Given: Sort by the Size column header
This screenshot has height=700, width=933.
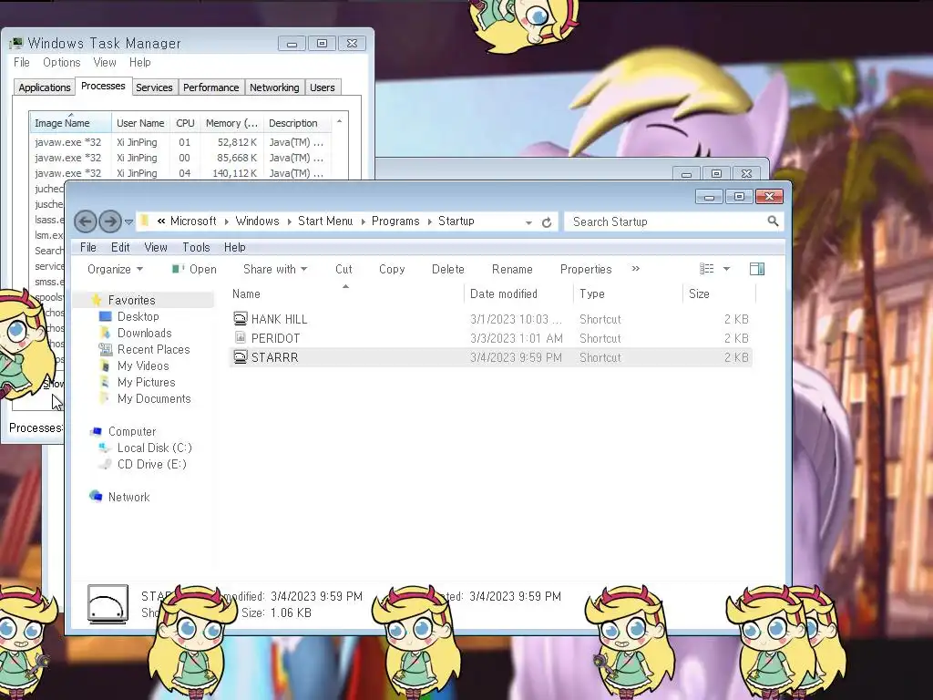Looking at the screenshot, I should (x=699, y=293).
